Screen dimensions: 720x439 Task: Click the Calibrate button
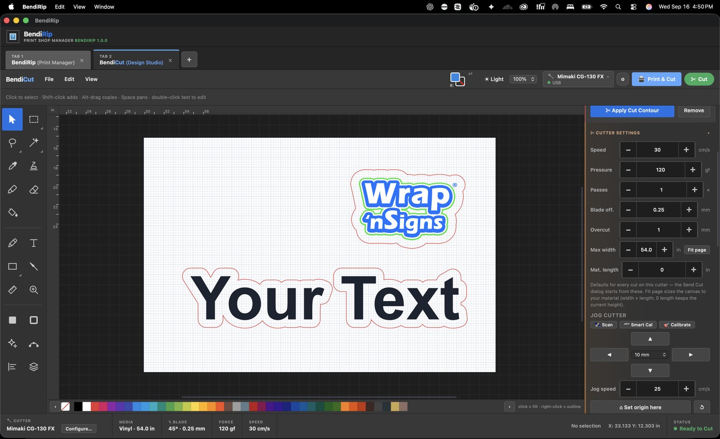[x=677, y=325]
